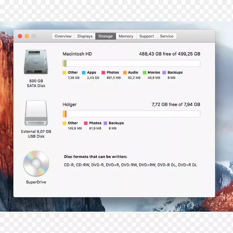Click yellow Other swatch under Holger
The width and height of the screenshot is (233, 233).
tap(64, 123)
